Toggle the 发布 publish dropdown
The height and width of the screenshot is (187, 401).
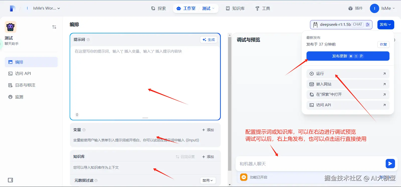(x=386, y=25)
